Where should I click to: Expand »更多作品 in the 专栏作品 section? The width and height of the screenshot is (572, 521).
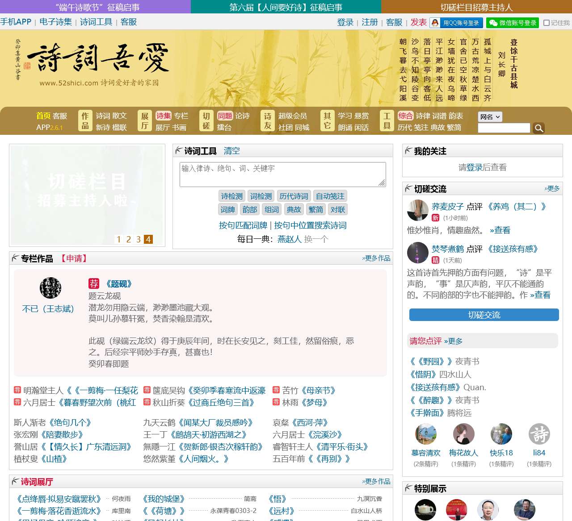[x=377, y=258]
